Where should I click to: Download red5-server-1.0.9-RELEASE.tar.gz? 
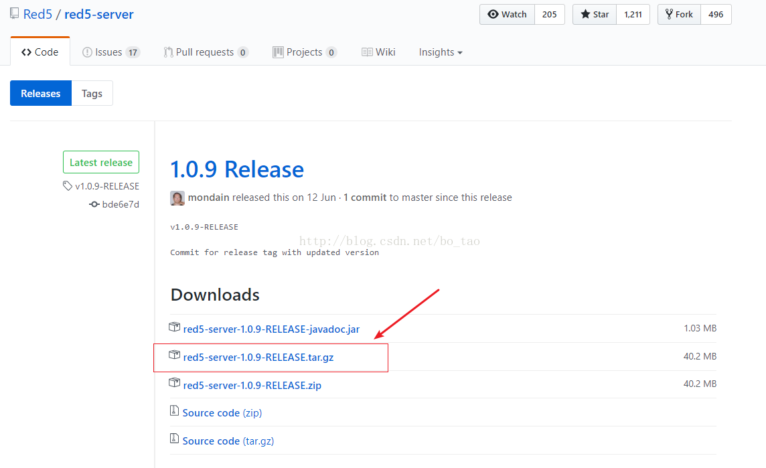[258, 358]
